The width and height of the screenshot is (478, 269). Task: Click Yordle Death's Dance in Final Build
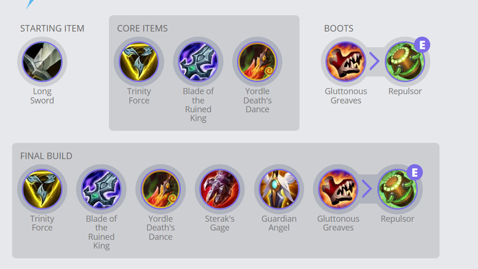(x=161, y=189)
